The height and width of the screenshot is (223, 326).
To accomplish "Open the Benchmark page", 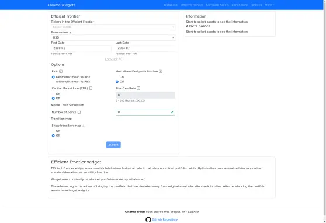I will [x=240, y=5].
